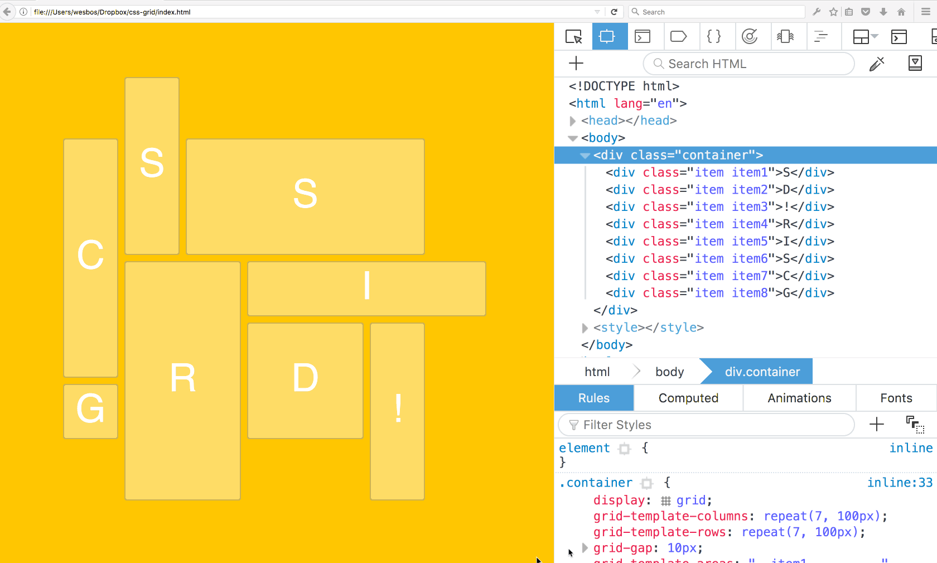Open the Memory panel
Viewport: 937px width, 563px height.
(x=785, y=37)
